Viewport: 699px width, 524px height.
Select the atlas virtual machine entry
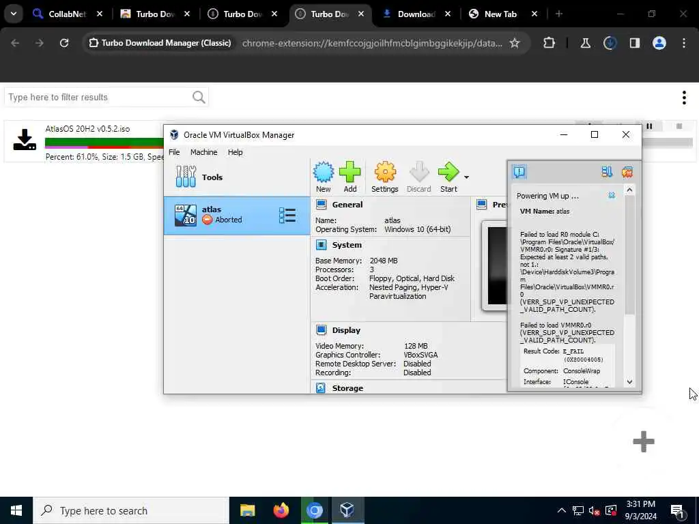237,215
